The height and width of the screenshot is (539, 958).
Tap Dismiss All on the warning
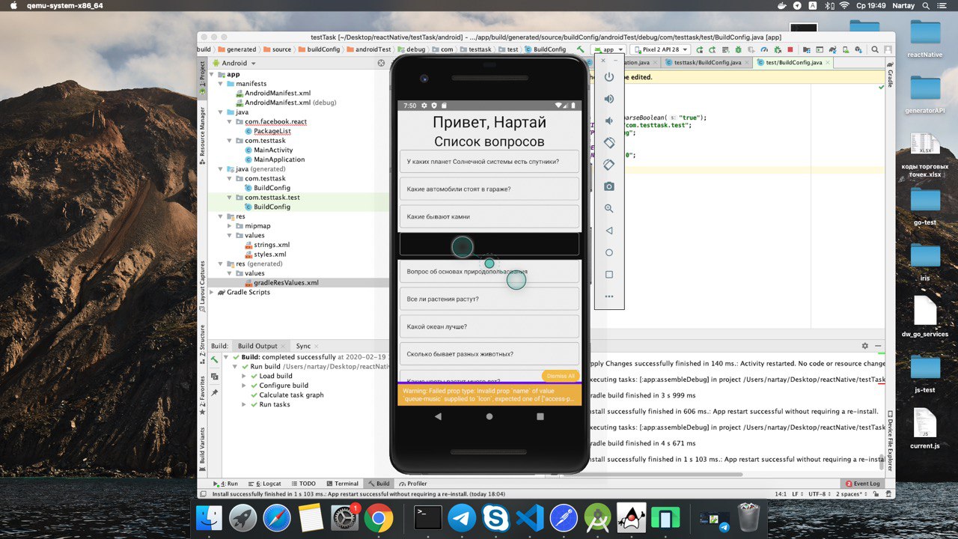click(x=561, y=376)
